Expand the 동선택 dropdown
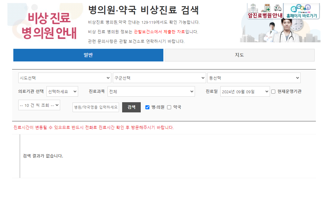 254,78
